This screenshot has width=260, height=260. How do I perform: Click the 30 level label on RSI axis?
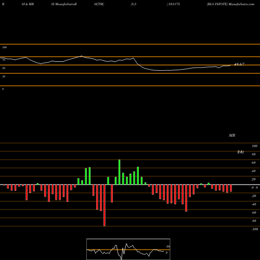tap(4, 76)
